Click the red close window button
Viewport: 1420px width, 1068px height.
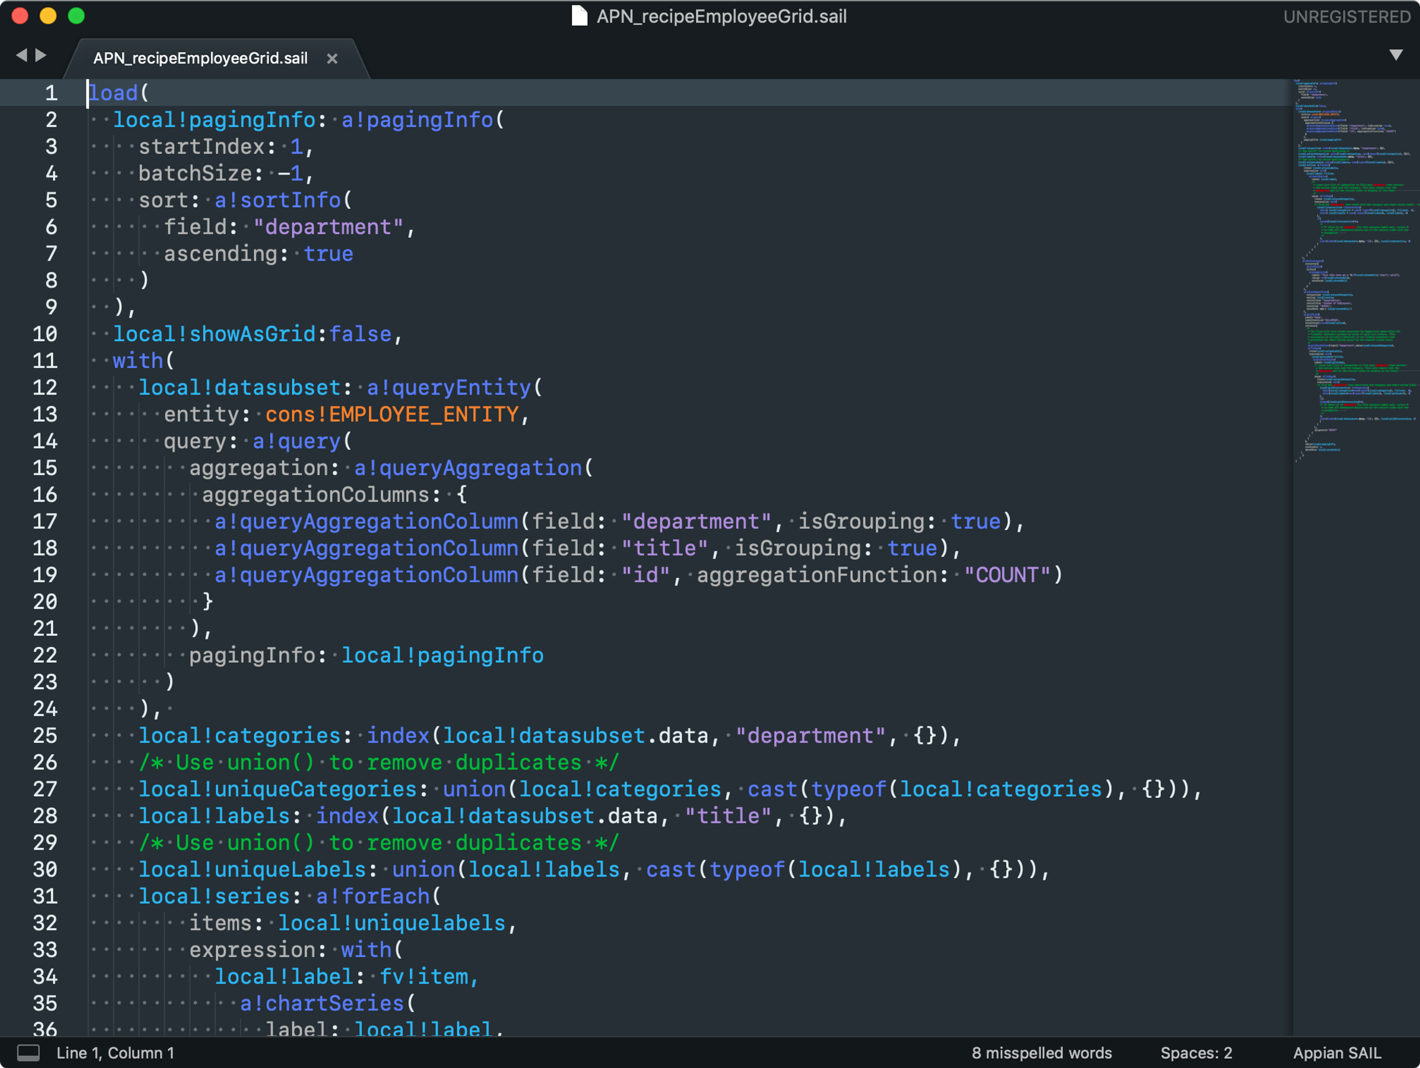click(x=20, y=16)
